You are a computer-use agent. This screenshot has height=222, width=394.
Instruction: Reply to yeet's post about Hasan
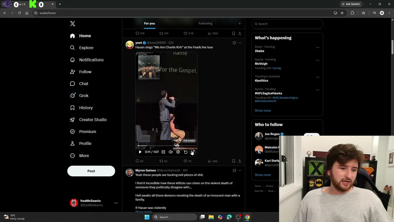click(x=139, y=161)
